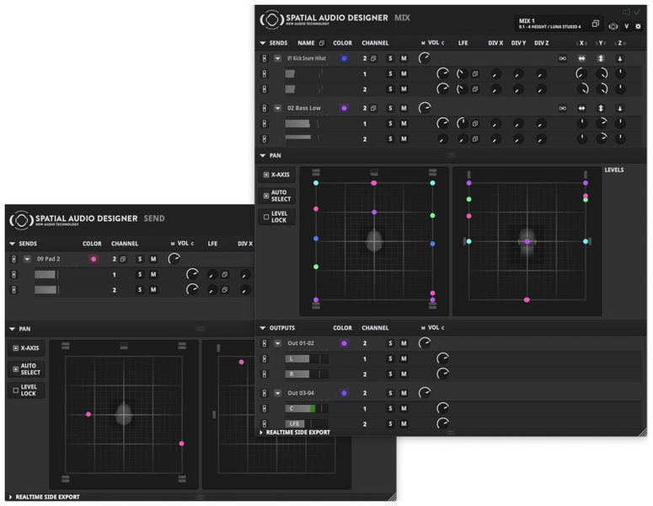
Task: Collapse PAN section in Send window
Action: [12, 329]
